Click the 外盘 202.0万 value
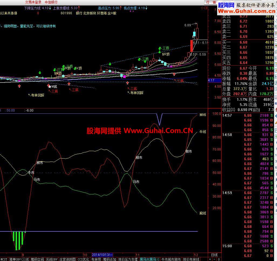The height and width of the screenshot is (261, 277). click(x=240, y=94)
